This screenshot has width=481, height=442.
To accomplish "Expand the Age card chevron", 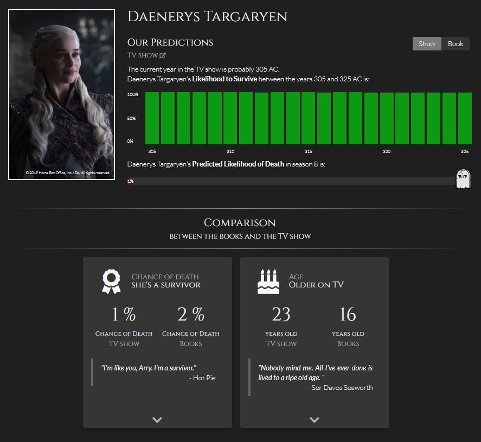I will click(x=315, y=420).
